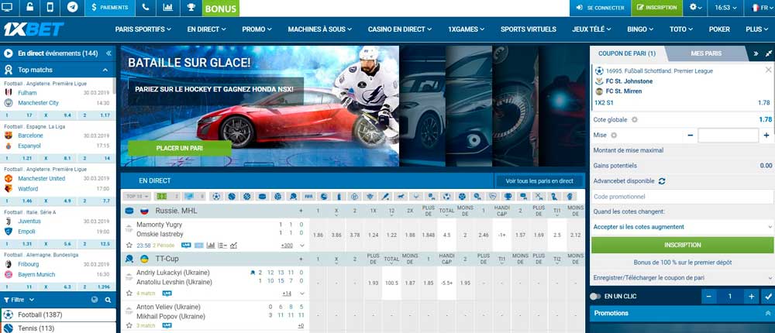Click the gear icon next to Cote globale
Screen dimensions: 775x333
click(635, 119)
